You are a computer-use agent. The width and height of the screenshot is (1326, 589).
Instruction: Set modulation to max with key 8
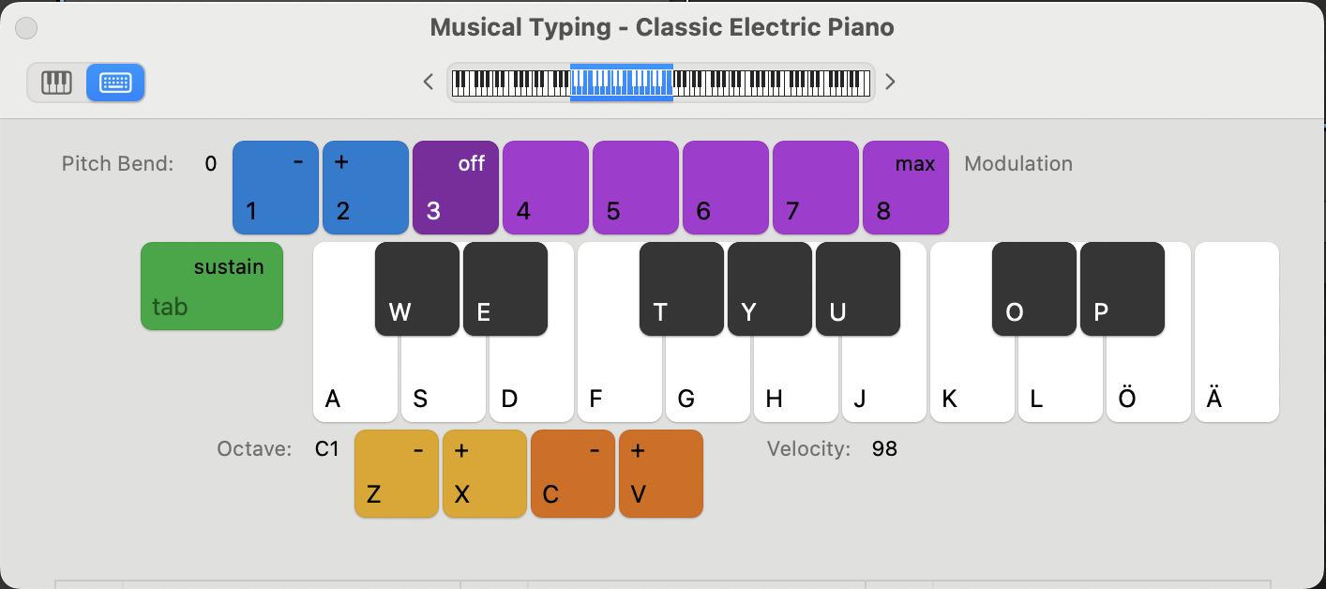(905, 187)
